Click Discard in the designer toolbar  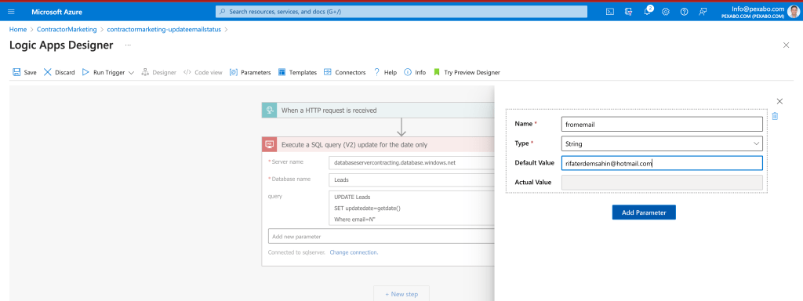(59, 72)
